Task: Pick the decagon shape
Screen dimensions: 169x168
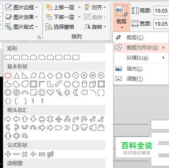Action: pyautogui.click(x=92, y=76)
